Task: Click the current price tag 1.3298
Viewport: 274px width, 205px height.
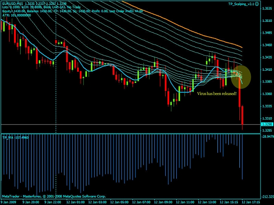Action: point(267,124)
